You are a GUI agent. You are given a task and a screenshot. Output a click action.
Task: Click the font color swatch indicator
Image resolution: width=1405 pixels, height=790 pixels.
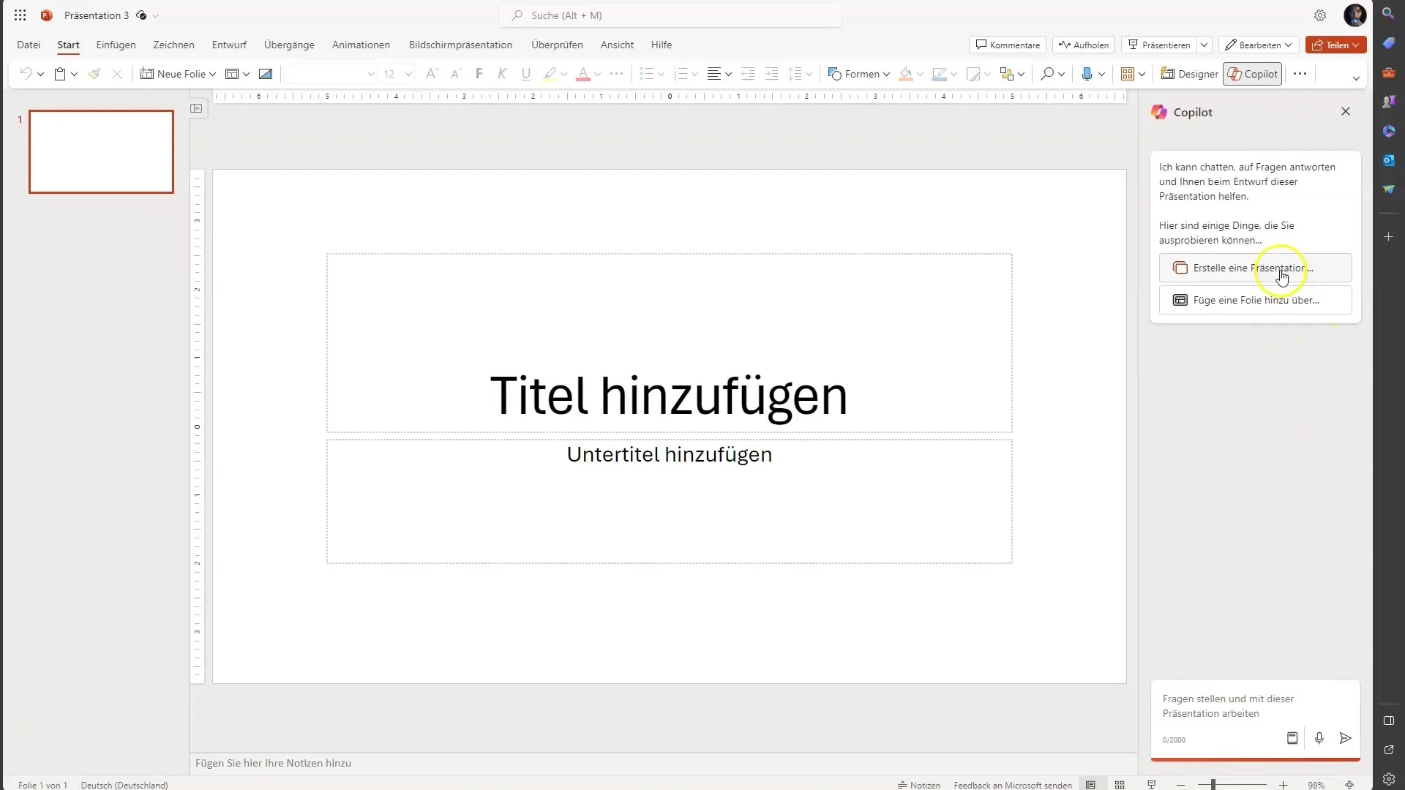click(582, 79)
